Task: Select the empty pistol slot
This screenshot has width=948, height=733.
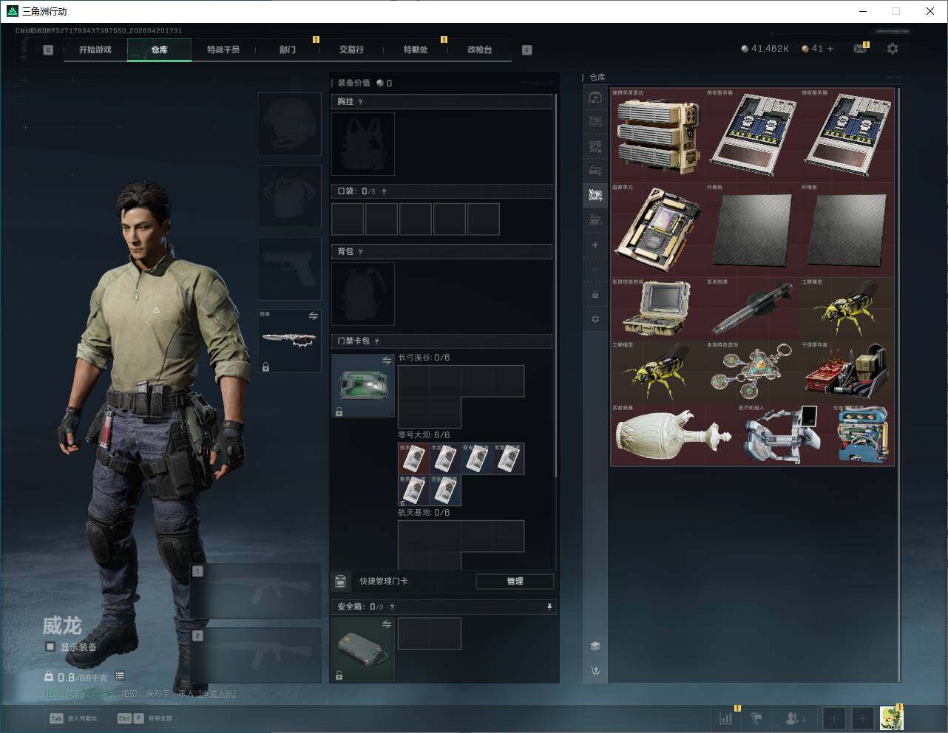Action: point(289,268)
